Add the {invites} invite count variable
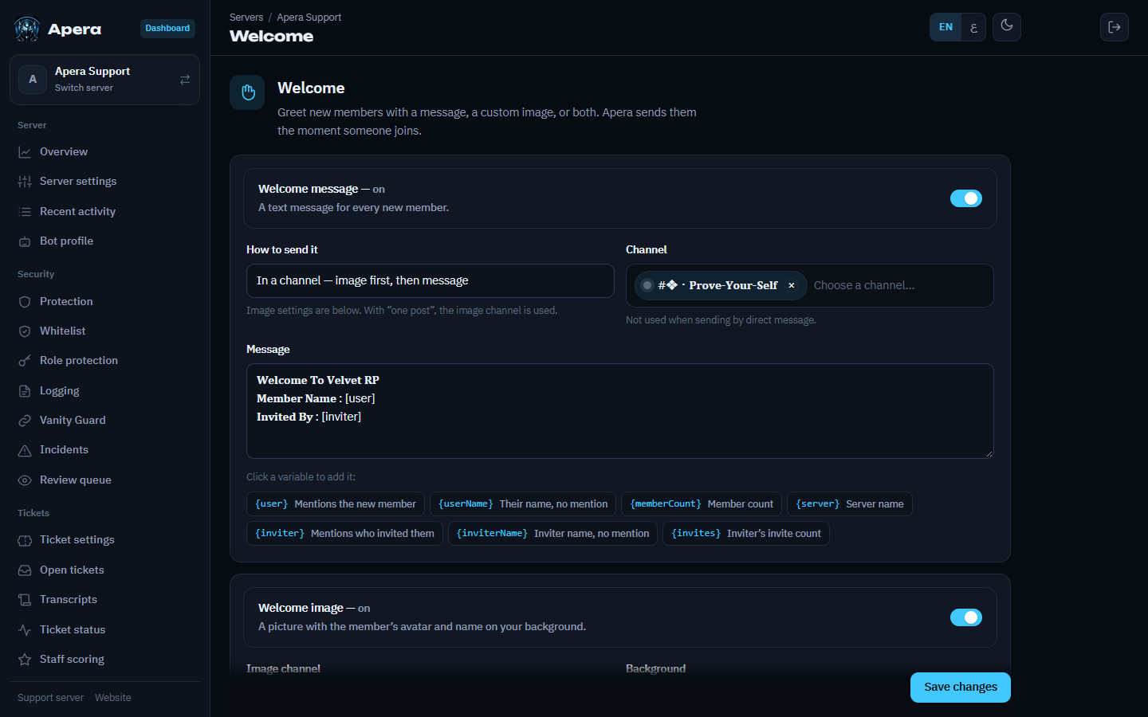1148x717 pixels. (746, 534)
